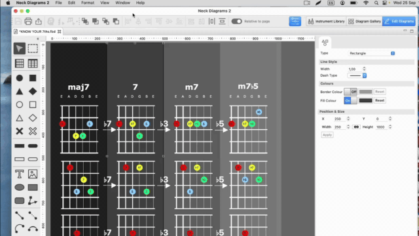Choose the outline square marker tool
Viewport: 419px width, 236px height.
[x=33, y=105]
